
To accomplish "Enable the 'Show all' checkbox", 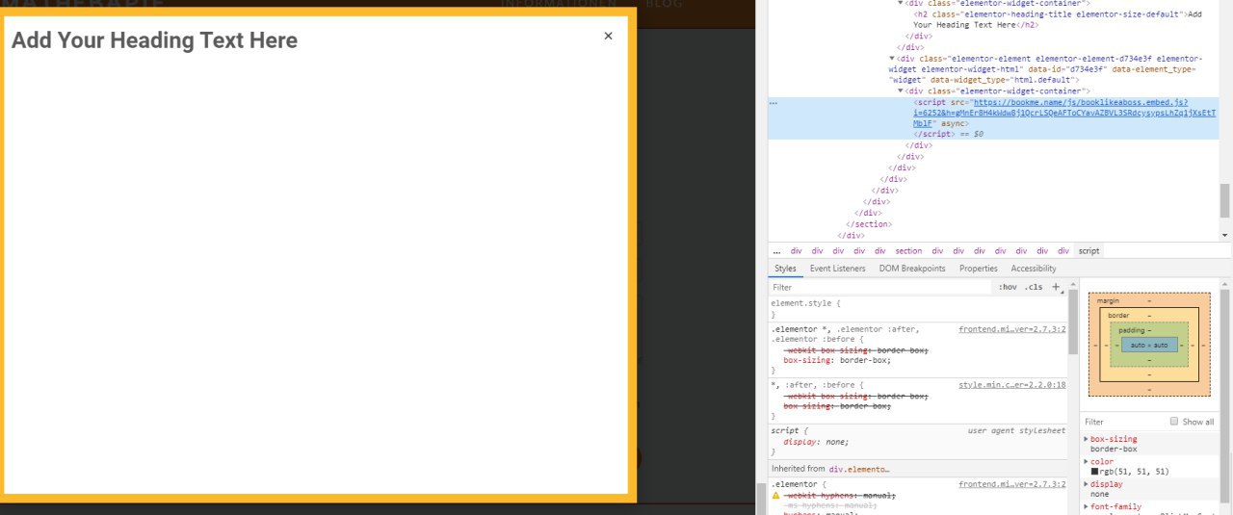I will [1173, 422].
